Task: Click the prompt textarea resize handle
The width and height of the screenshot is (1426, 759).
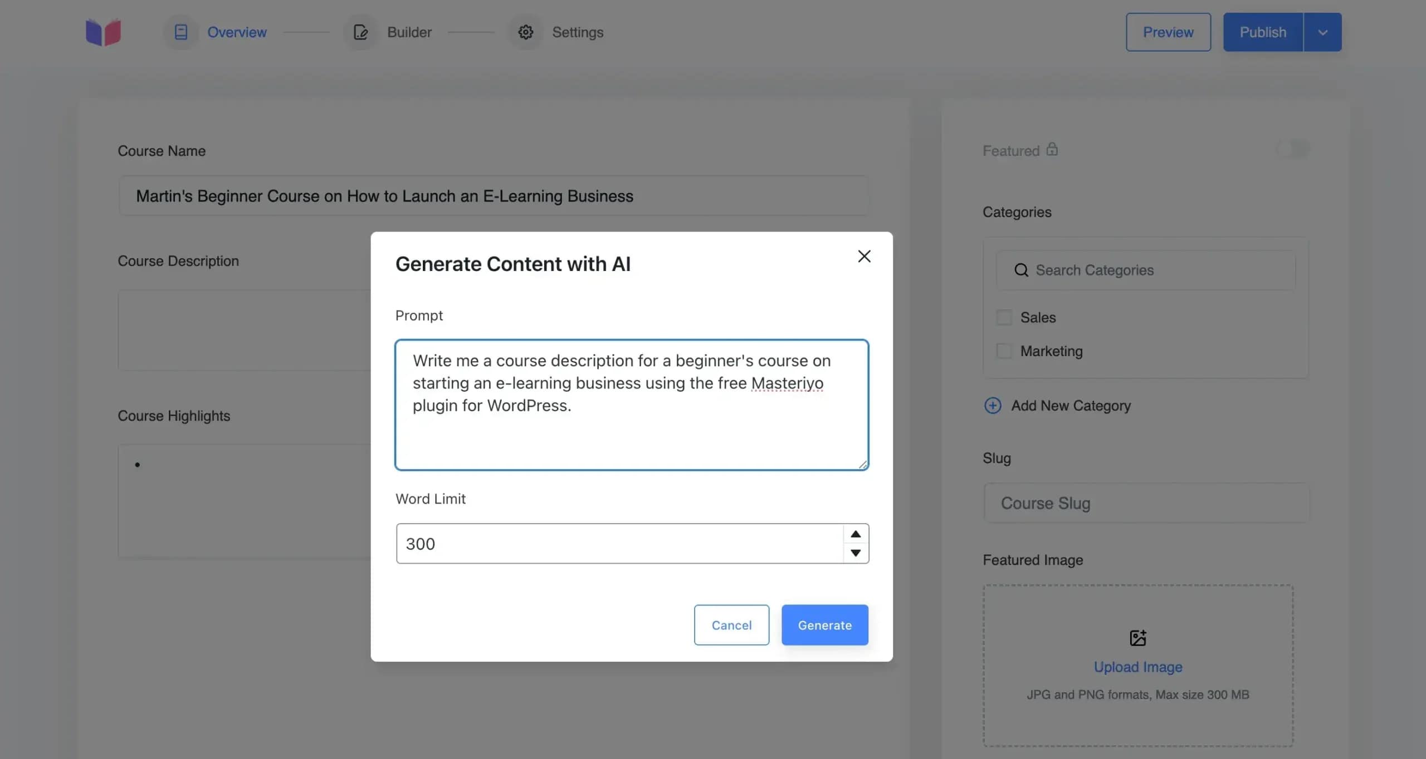Action: 863,464
